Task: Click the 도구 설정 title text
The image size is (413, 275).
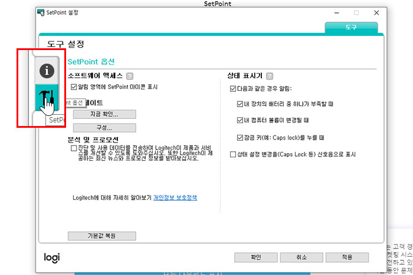Action: [65, 44]
